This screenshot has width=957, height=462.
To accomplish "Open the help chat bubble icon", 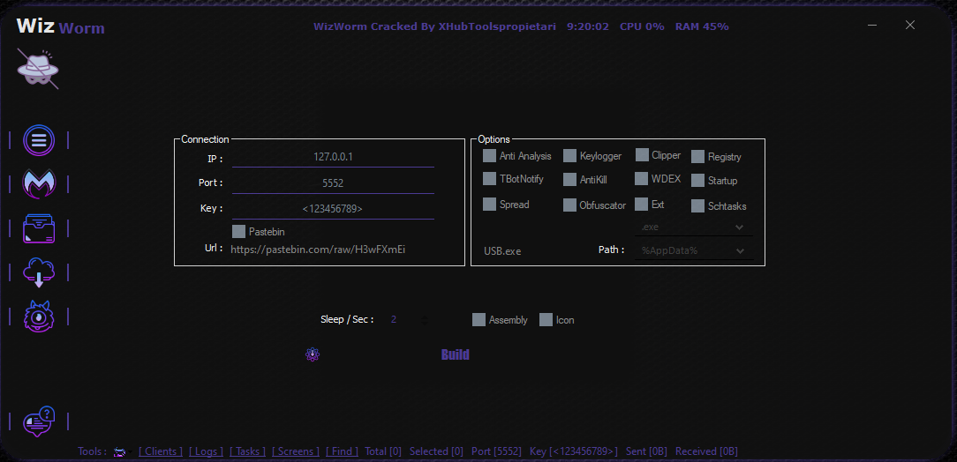I will tap(39, 421).
